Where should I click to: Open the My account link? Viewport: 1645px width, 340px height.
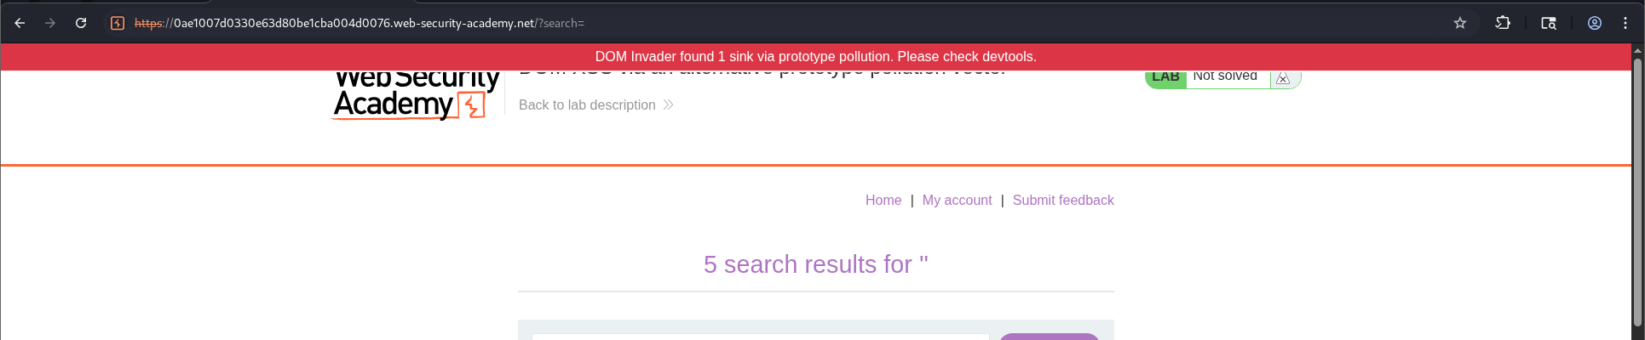[x=957, y=200]
